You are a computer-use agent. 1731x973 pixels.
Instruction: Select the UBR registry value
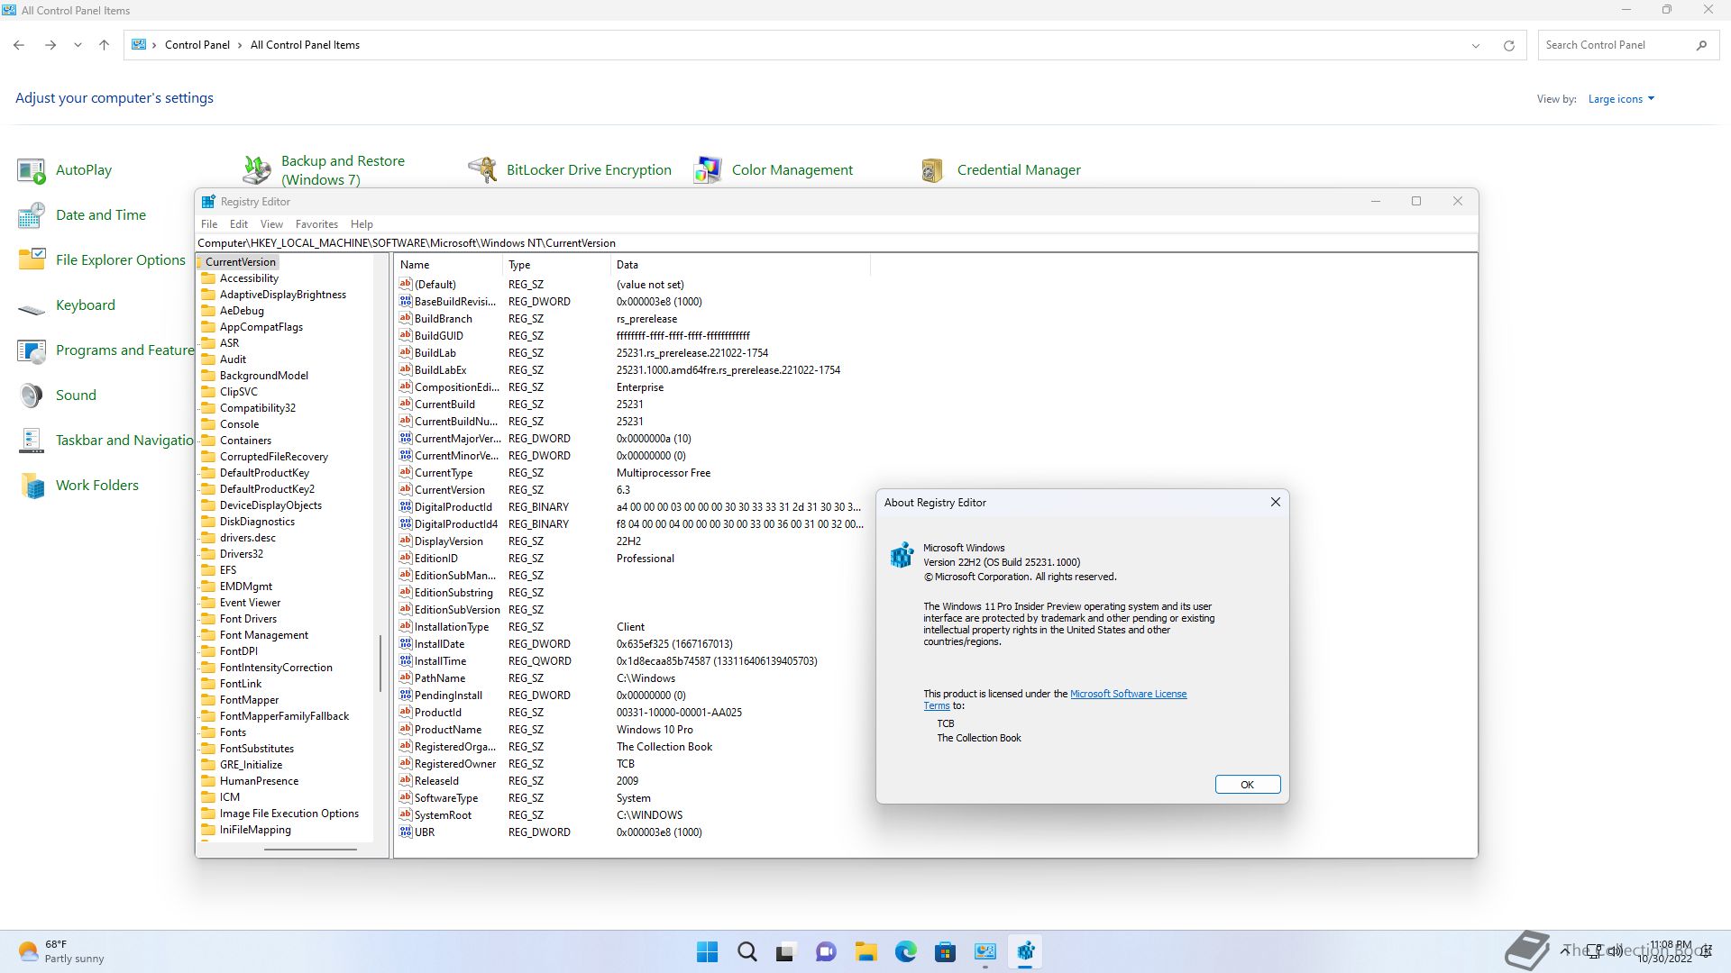coord(425,832)
